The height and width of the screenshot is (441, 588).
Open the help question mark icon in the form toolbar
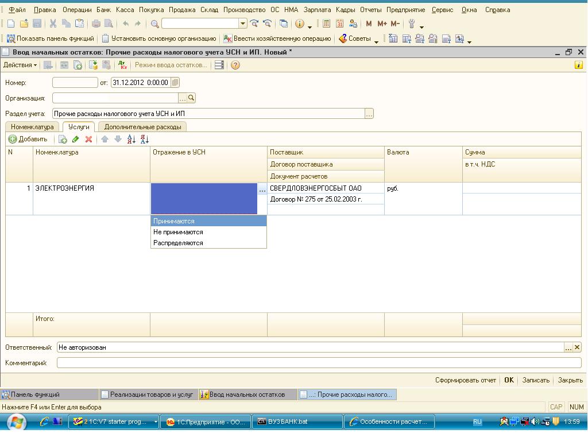tap(235, 65)
